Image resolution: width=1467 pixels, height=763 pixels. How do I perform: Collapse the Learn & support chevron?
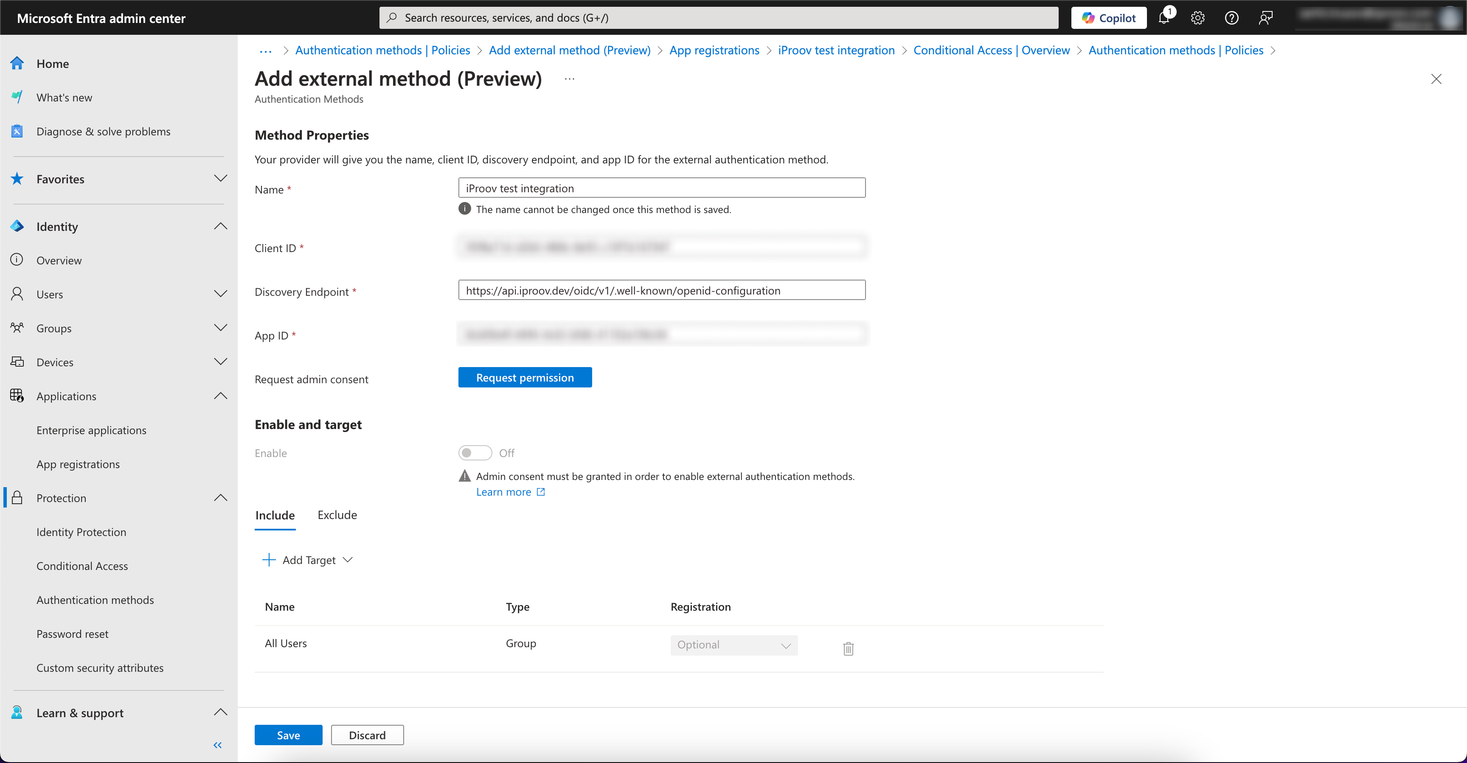coord(220,713)
